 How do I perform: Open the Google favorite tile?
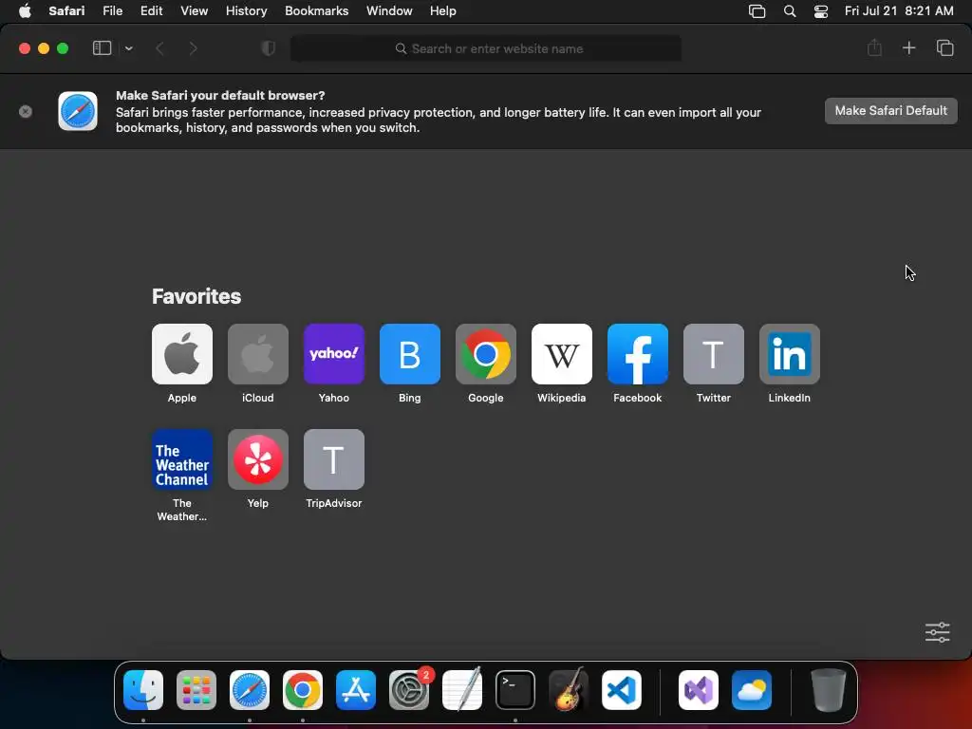(x=485, y=354)
